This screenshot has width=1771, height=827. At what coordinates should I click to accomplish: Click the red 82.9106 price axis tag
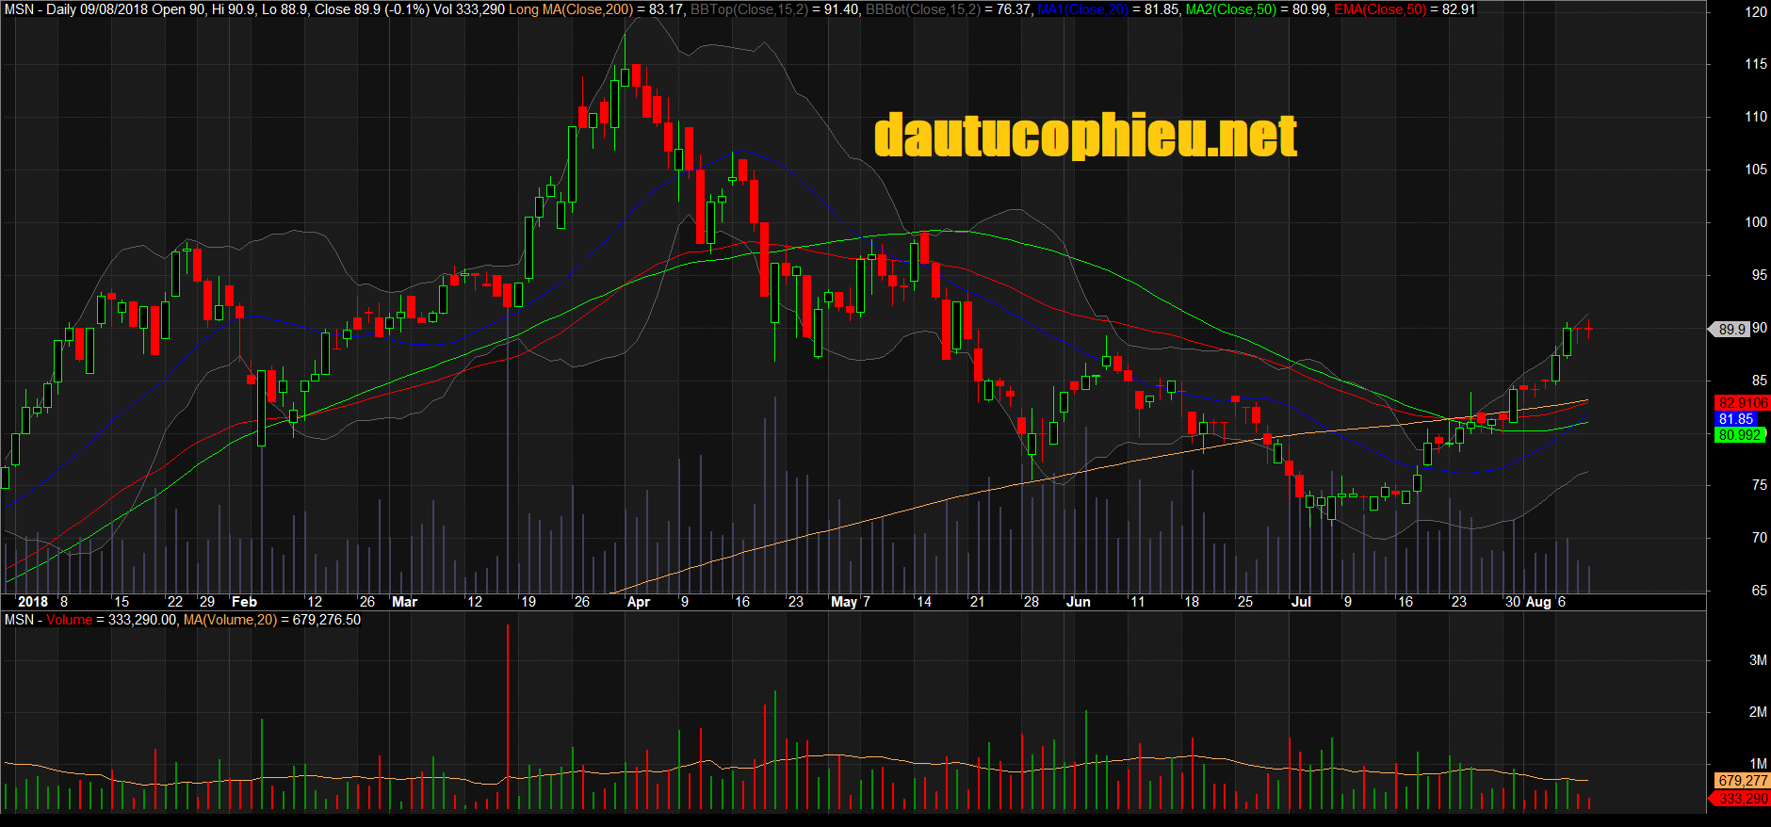tap(1743, 403)
